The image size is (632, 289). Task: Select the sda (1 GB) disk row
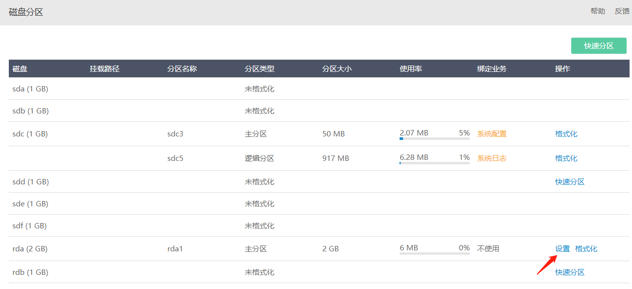(x=319, y=89)
